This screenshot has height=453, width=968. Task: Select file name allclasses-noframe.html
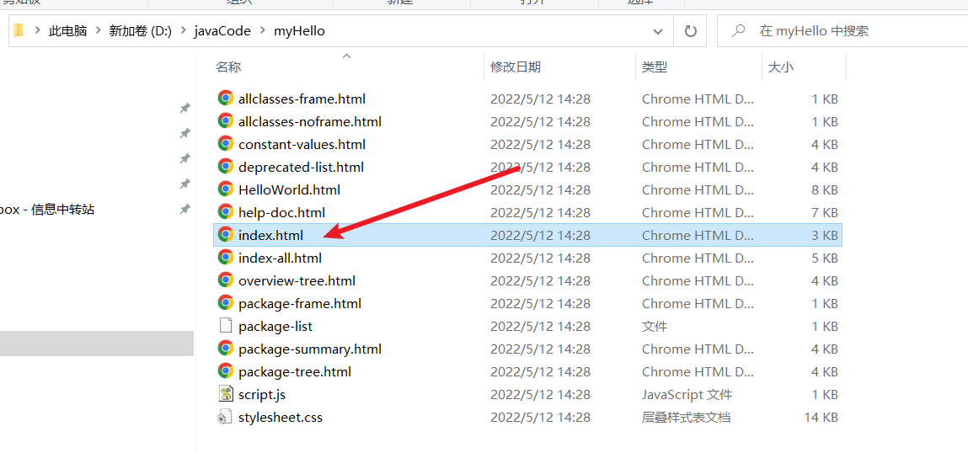point(310,121)
